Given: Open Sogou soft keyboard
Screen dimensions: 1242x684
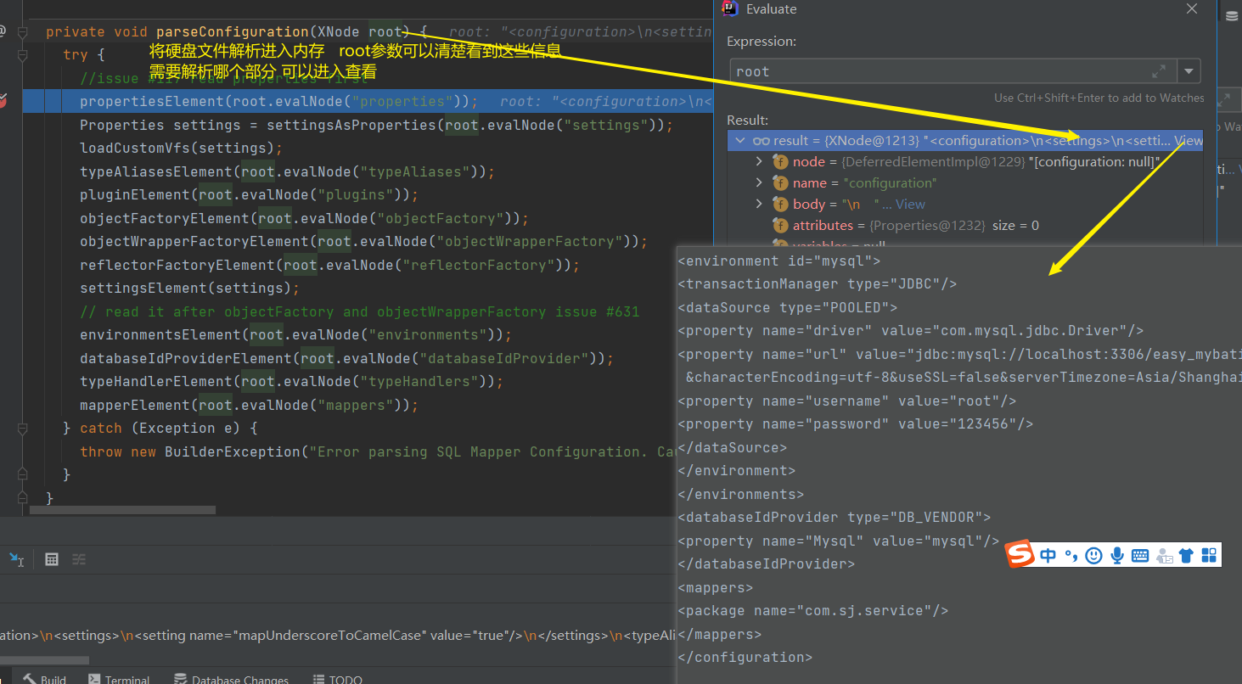Looking at the screenshot, I should click(1140, 556).
